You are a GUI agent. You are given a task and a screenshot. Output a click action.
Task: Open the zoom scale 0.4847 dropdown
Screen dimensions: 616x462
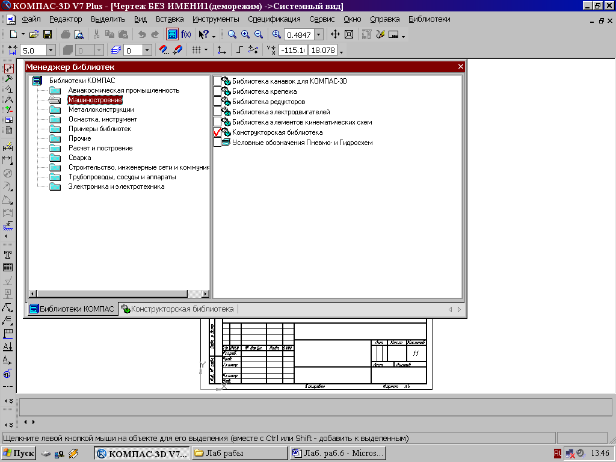pos(319,35)
